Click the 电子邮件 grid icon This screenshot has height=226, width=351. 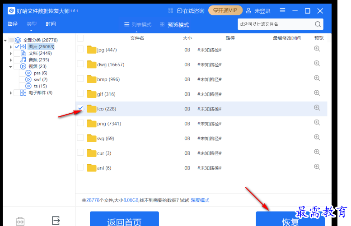23,92
